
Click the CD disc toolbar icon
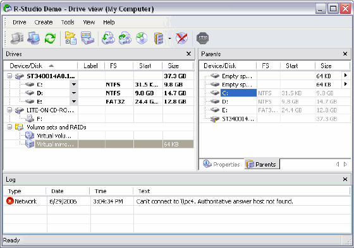coord(142,38)
